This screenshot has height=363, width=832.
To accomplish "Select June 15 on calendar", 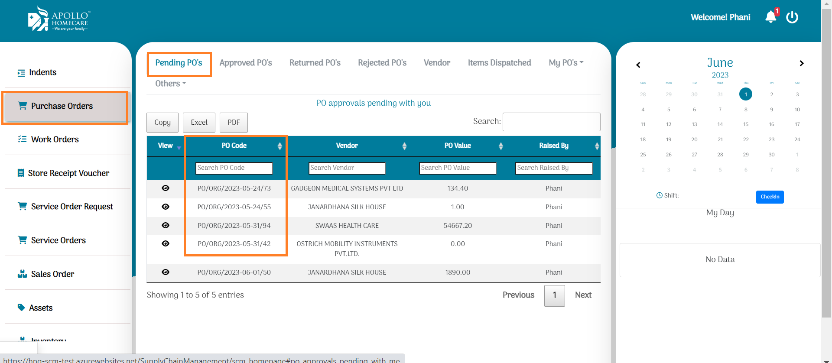I will point(746,124).
